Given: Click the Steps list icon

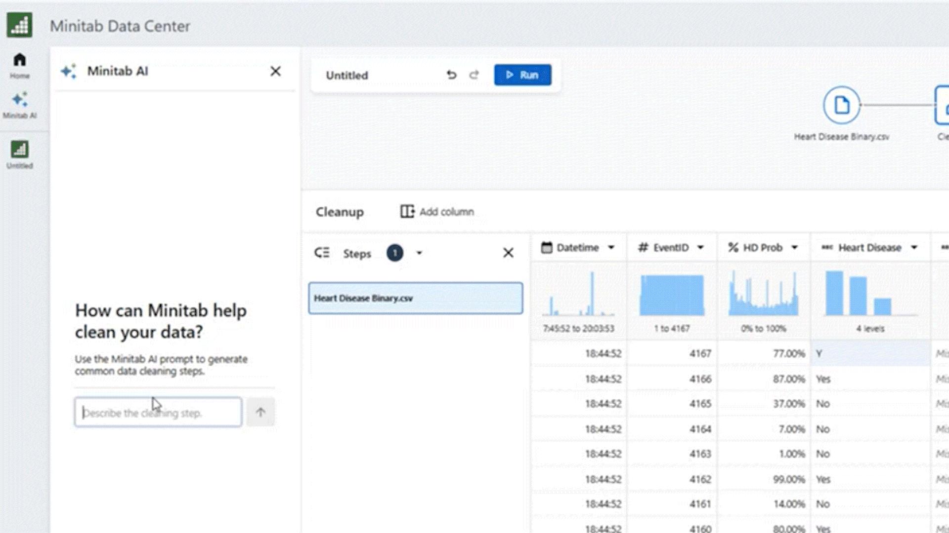Looking at the screenshot, I should 322,253.
